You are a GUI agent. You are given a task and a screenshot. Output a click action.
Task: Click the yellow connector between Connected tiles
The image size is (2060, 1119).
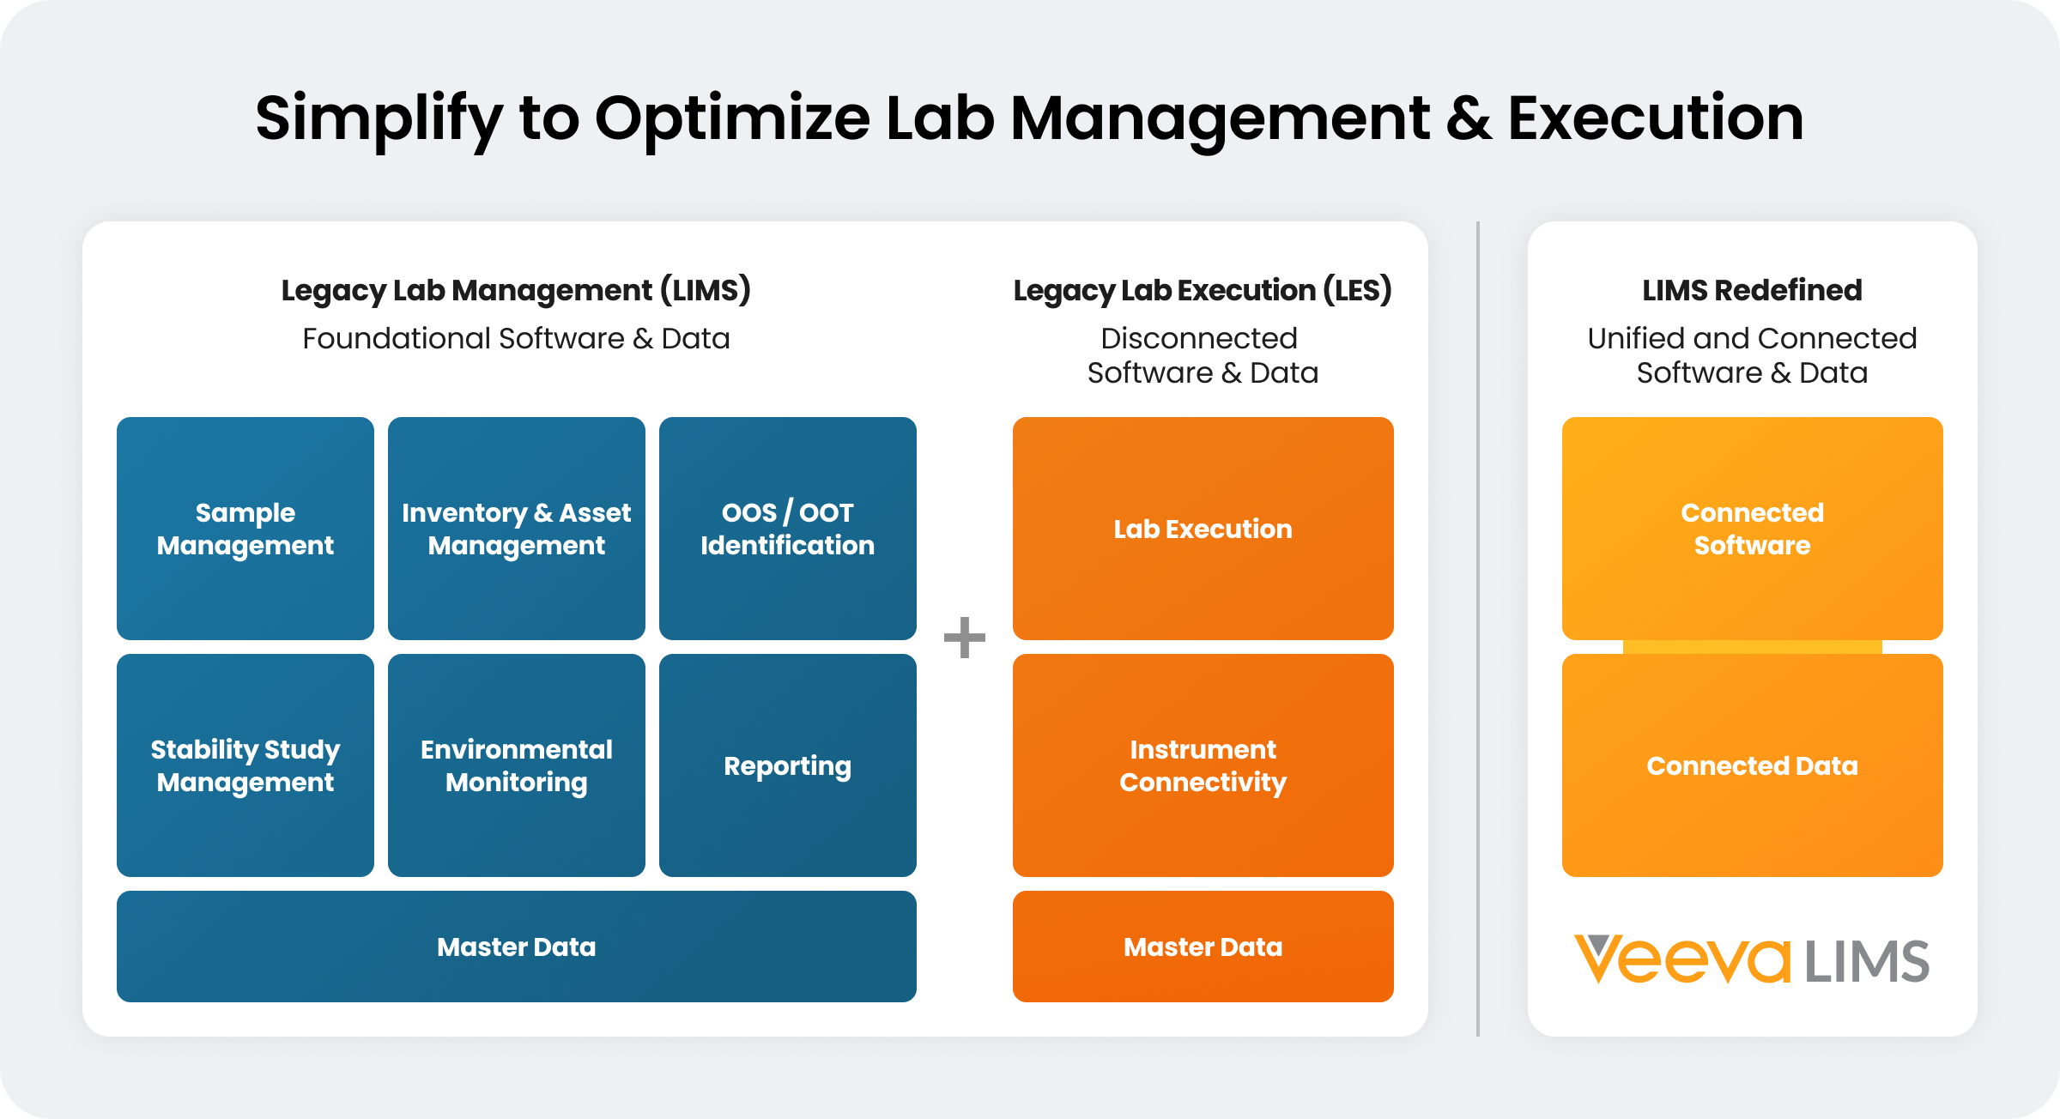point(1752,647)
